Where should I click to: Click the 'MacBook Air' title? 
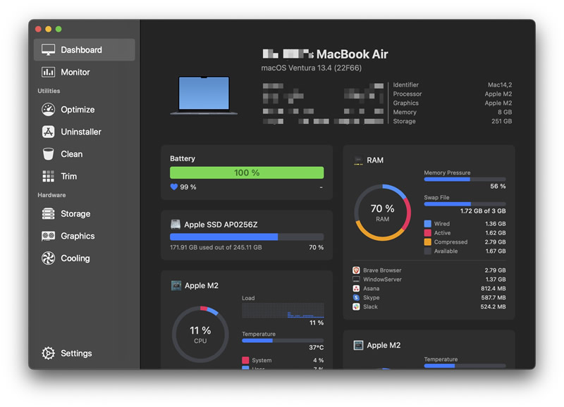[x=352, y=54]
